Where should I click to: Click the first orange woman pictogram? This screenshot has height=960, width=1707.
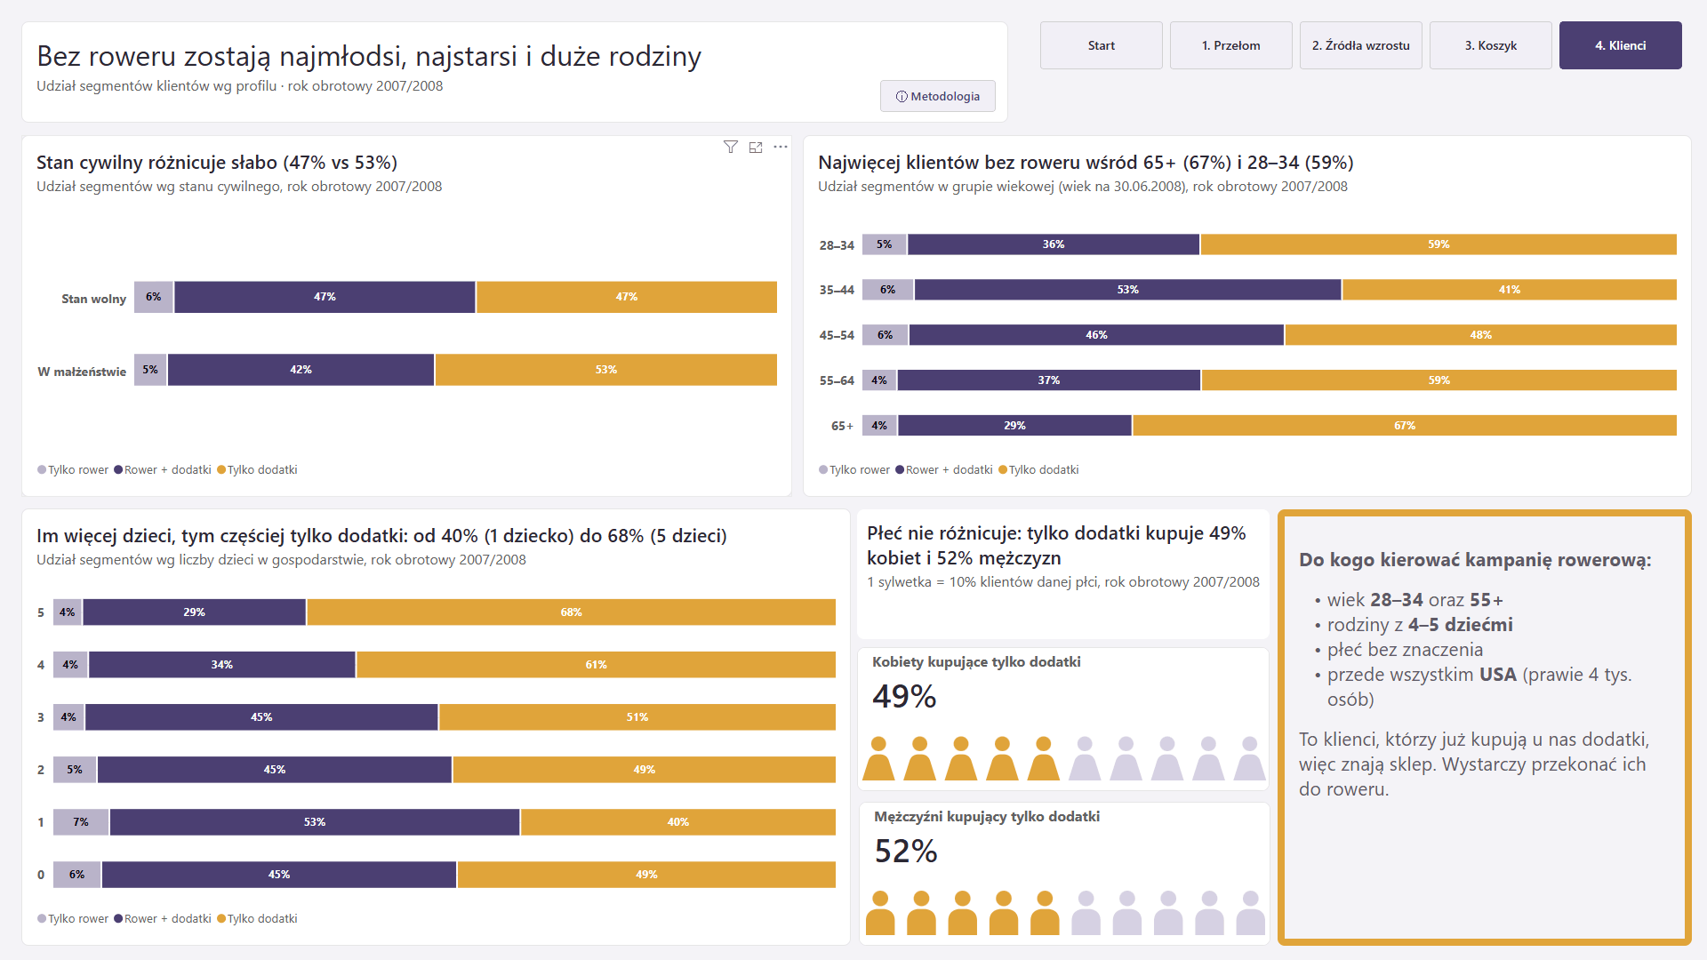coord(879,758)
